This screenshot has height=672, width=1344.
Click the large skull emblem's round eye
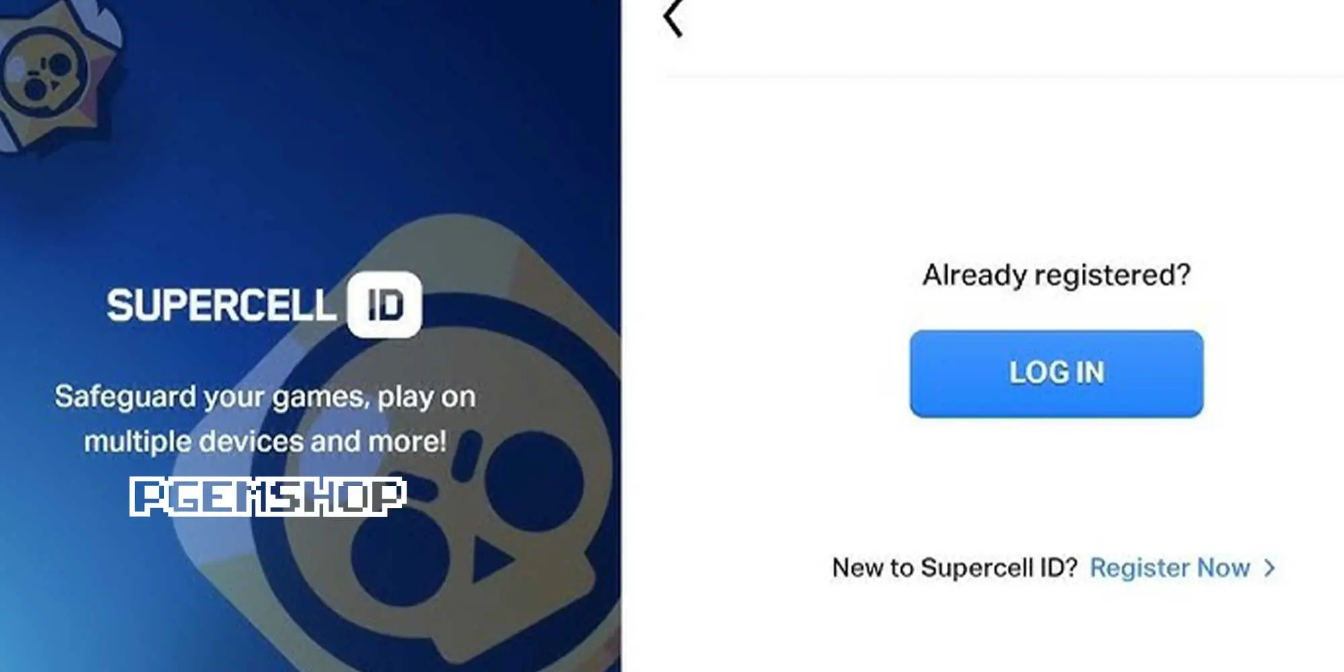click(534, 482)
